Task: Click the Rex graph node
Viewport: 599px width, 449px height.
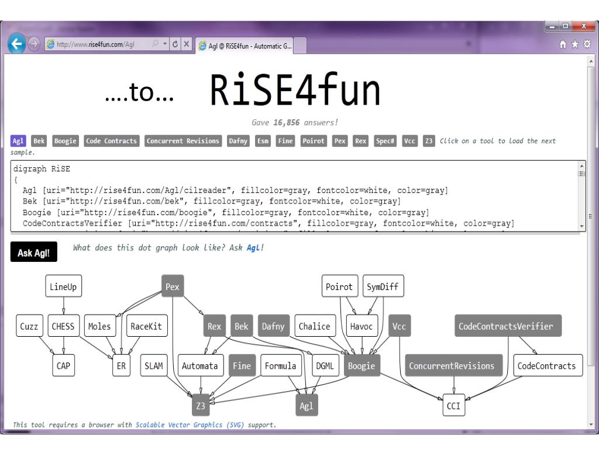Action: (x=214, y=326)
